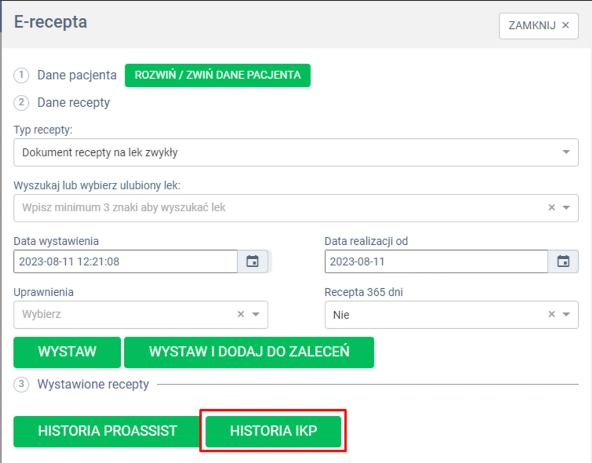This screenshot has width=592, height=463.
Task: Click the ZAMKNIJ close button
Action: [x=538, y=25]
